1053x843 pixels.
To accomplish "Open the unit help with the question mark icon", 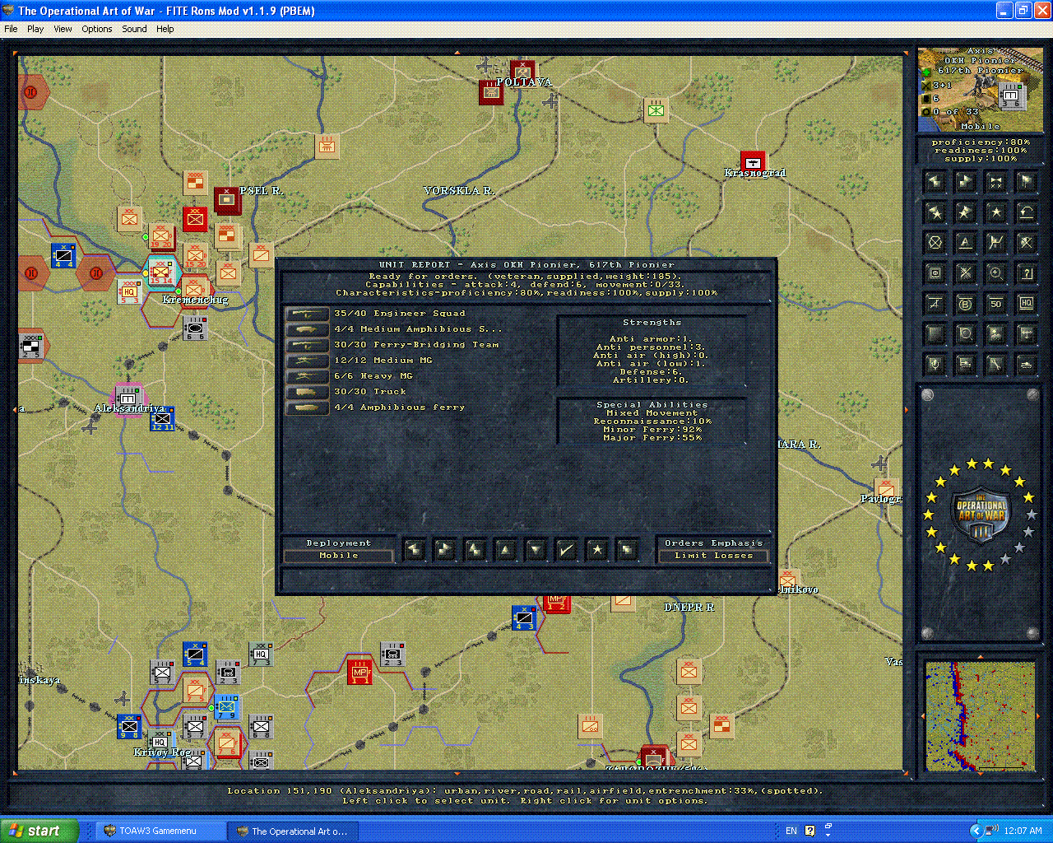I will click(1027, 272).
